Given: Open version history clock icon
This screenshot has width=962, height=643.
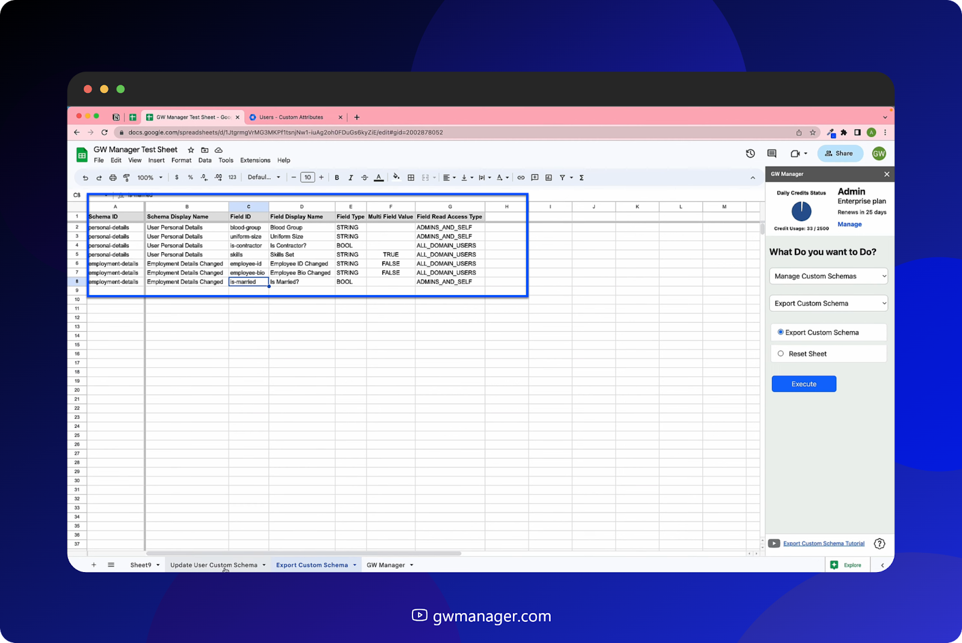Looking at the screenshot, I should 750,154.
